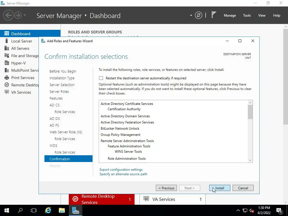Image resolution: width=288 pixels, height=216 pixels.
Task: Select MultiPoint Services icon in sidebar
Action: pyautogui.click(x=7, y=70)
